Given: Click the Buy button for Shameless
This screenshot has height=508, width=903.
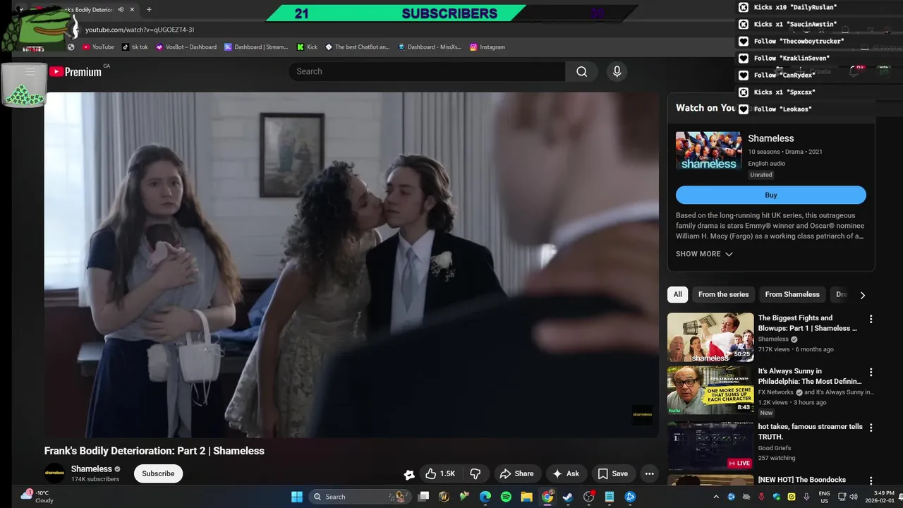Looking at the screenshot, I should pos(770,195).
